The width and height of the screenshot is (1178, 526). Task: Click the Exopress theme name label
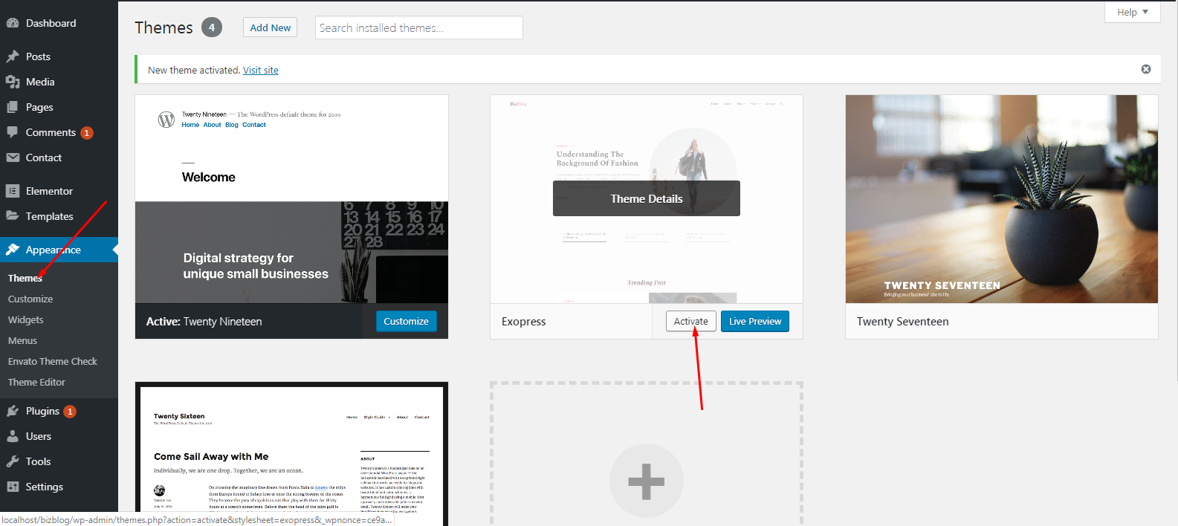(523, 322)
